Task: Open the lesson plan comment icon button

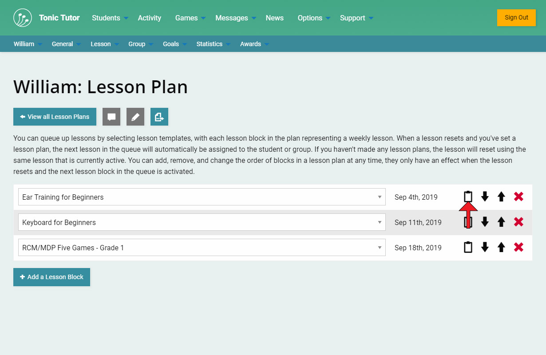Action: click(111, 117)
